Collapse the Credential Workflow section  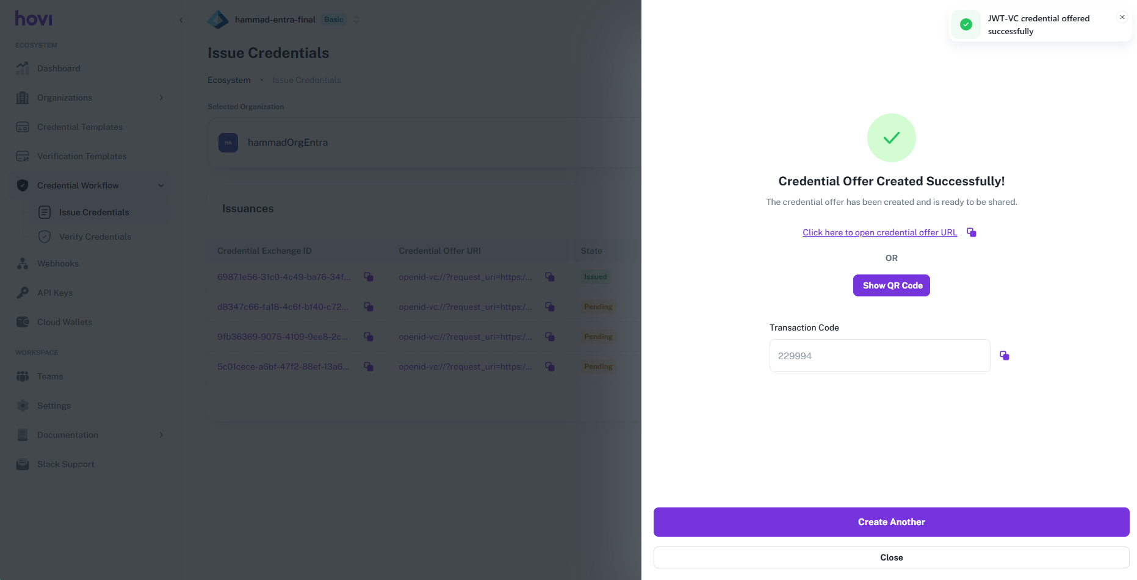tap(161, 185)
